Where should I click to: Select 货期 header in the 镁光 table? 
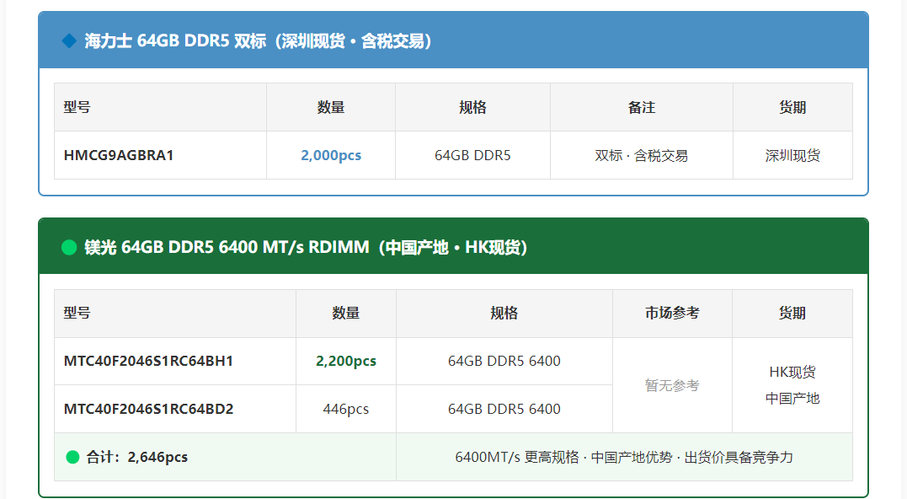click(x=792, y=314)
